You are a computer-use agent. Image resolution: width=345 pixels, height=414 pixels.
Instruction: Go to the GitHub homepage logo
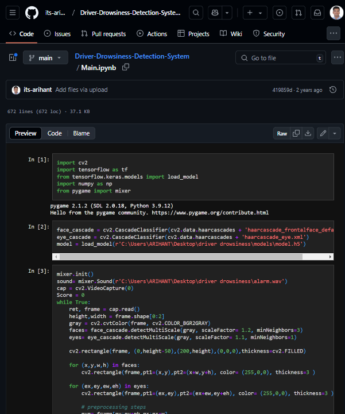coord(32,13)
